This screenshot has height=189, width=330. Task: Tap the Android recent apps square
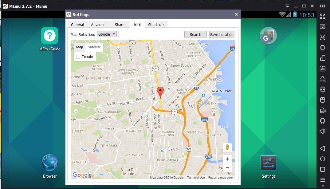(322, 169)
